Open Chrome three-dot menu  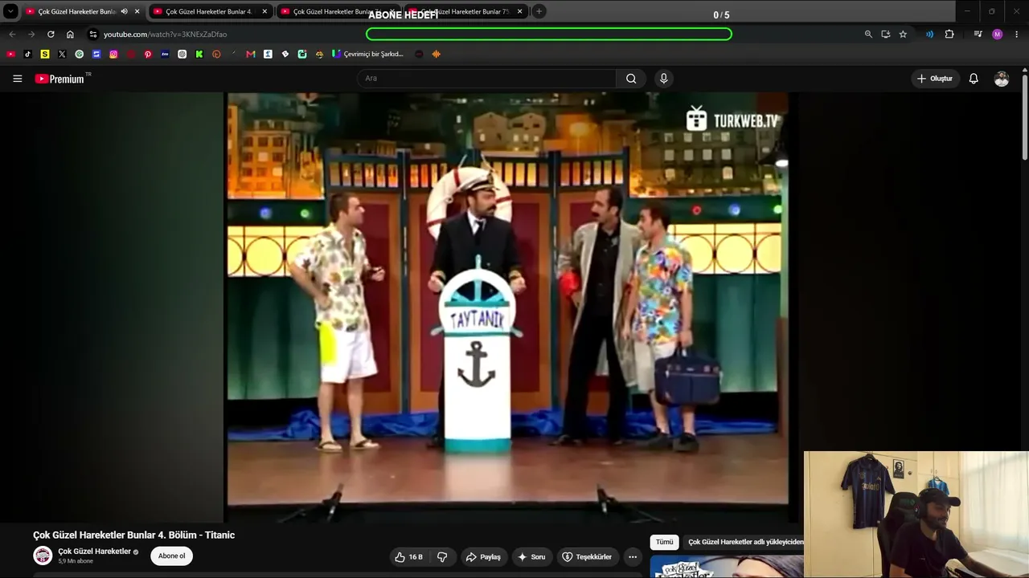point(1017,35)
